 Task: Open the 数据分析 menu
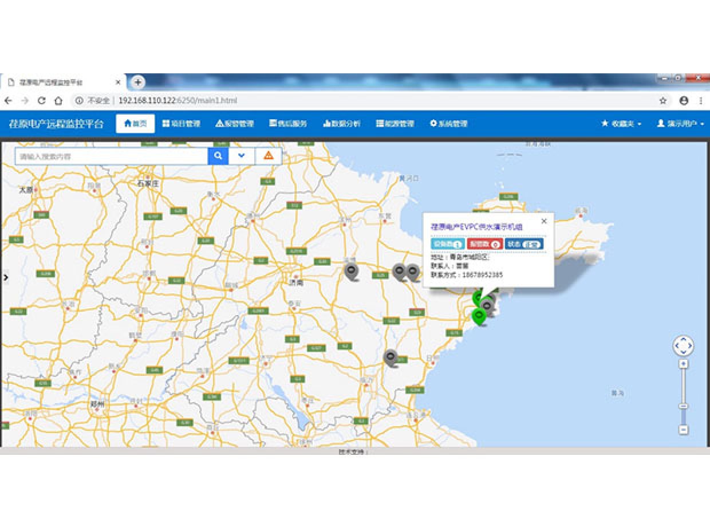pyautogui.click(x=342, y=124)
